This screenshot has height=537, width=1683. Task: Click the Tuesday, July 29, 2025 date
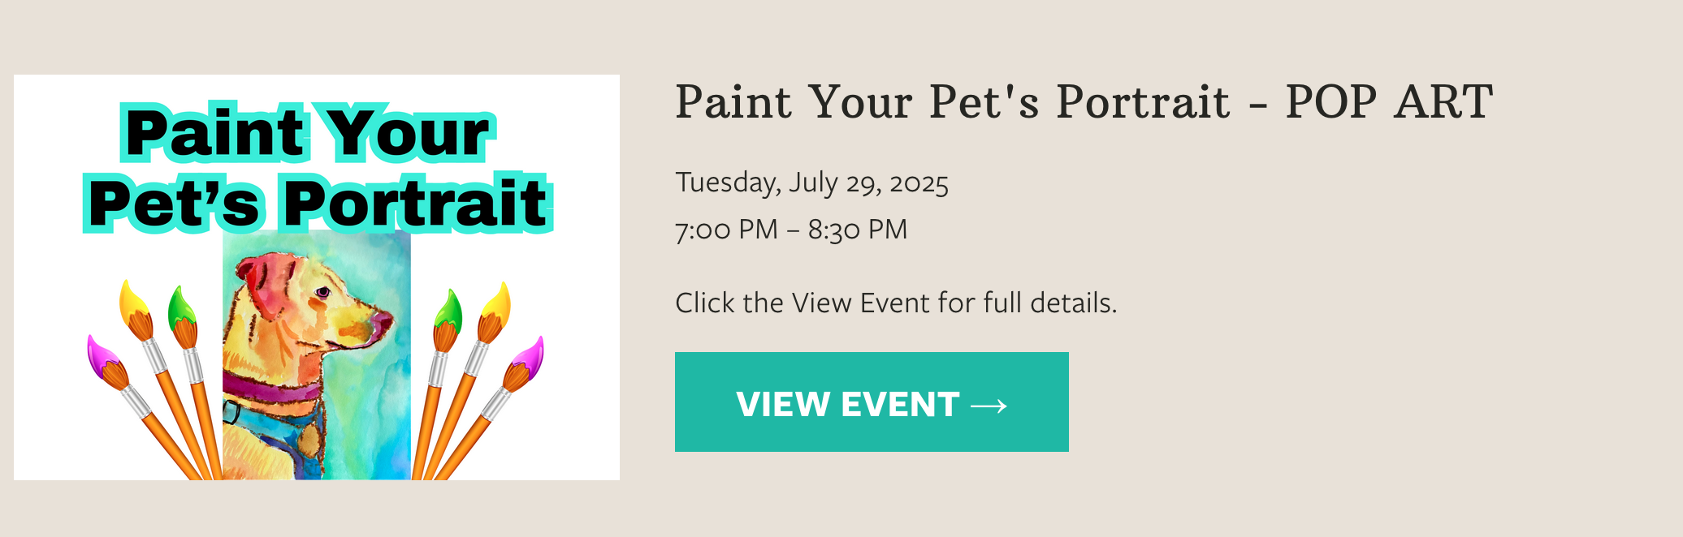coord(811,183)
